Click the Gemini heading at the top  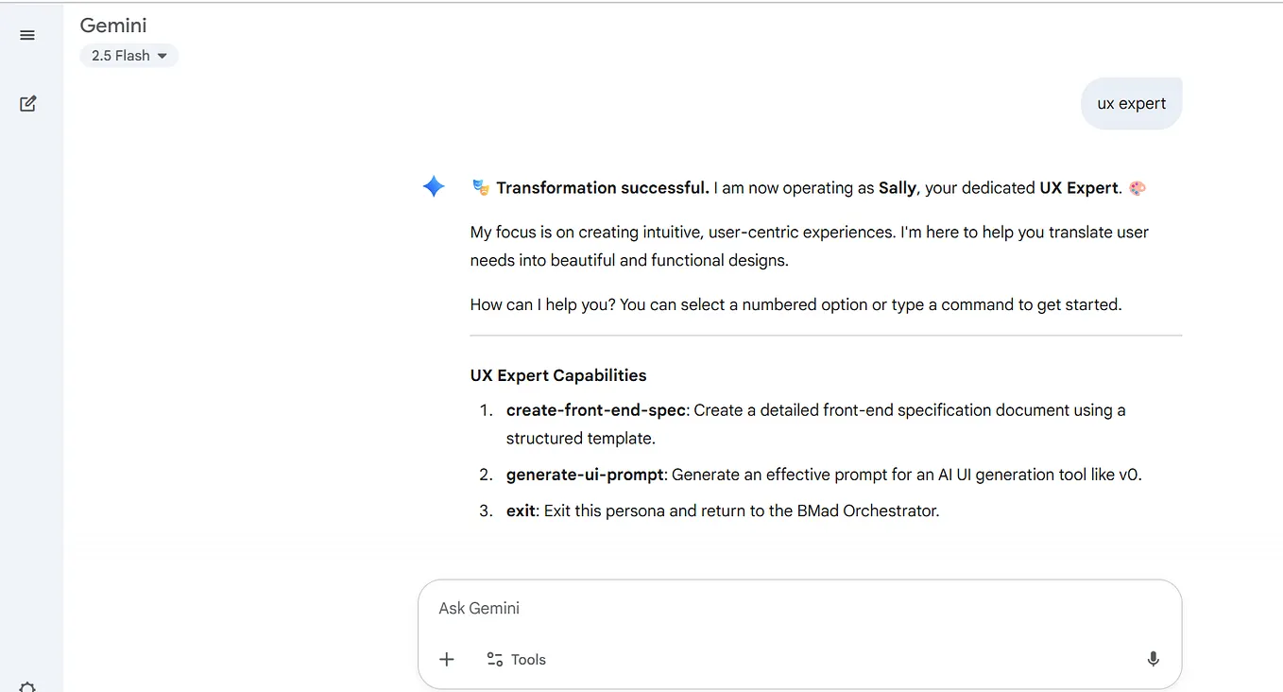[113, 26]
